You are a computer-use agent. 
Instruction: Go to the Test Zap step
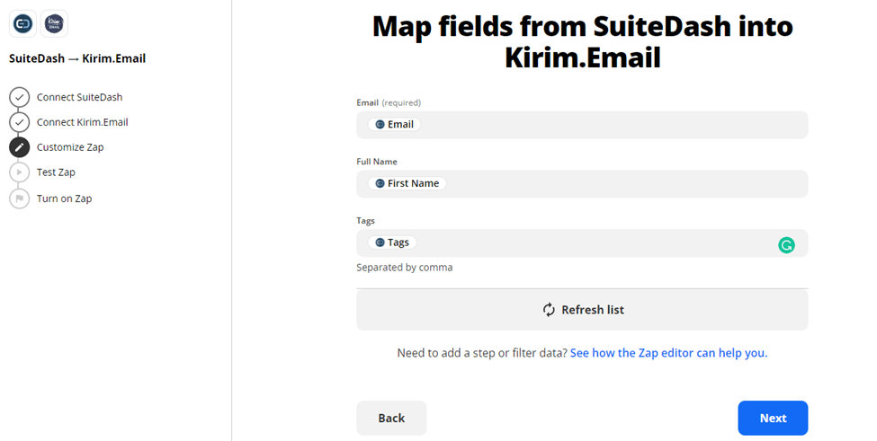56,172
